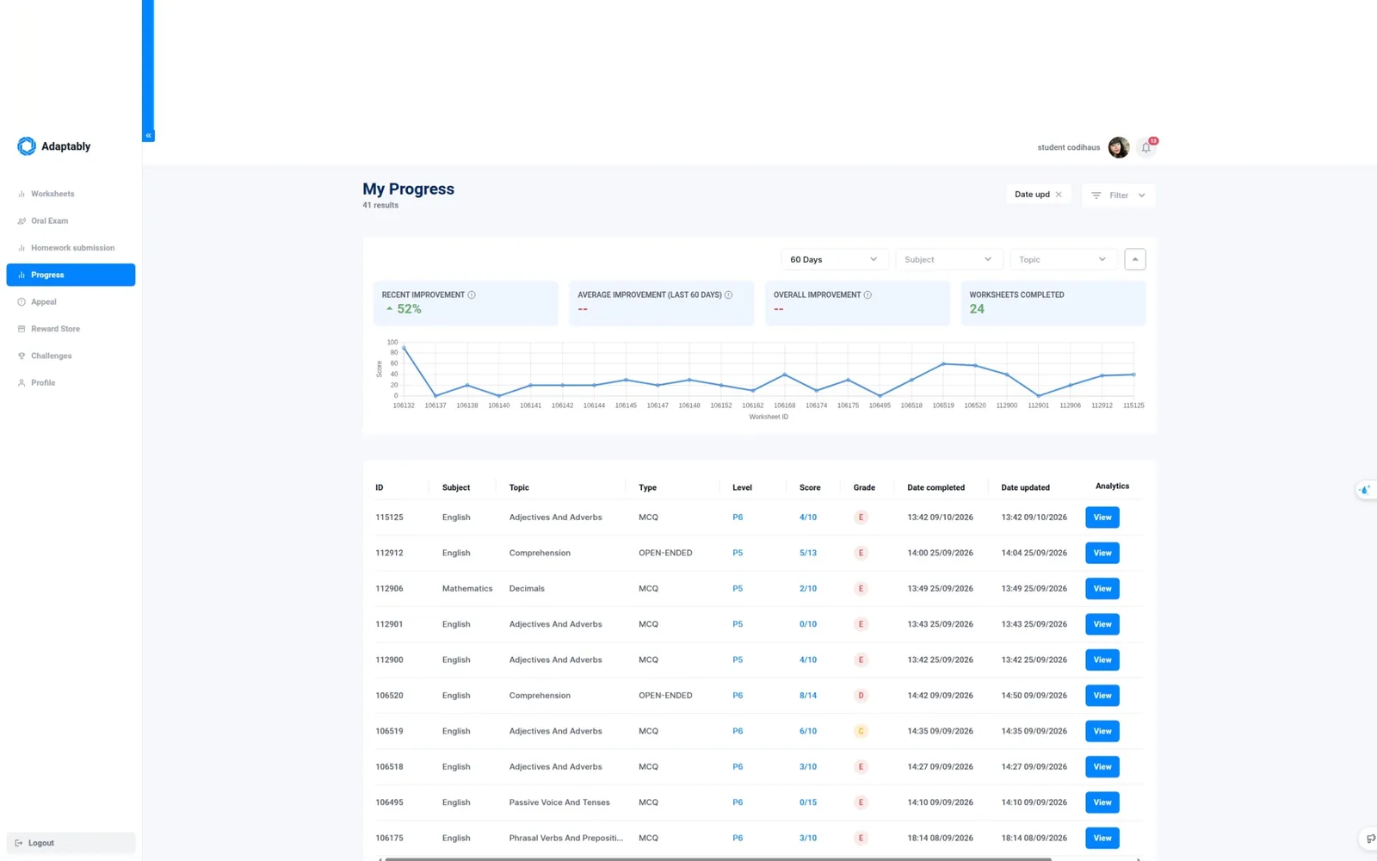Collapse the sidebar with double-chevron icon

(x=148, y=135)
